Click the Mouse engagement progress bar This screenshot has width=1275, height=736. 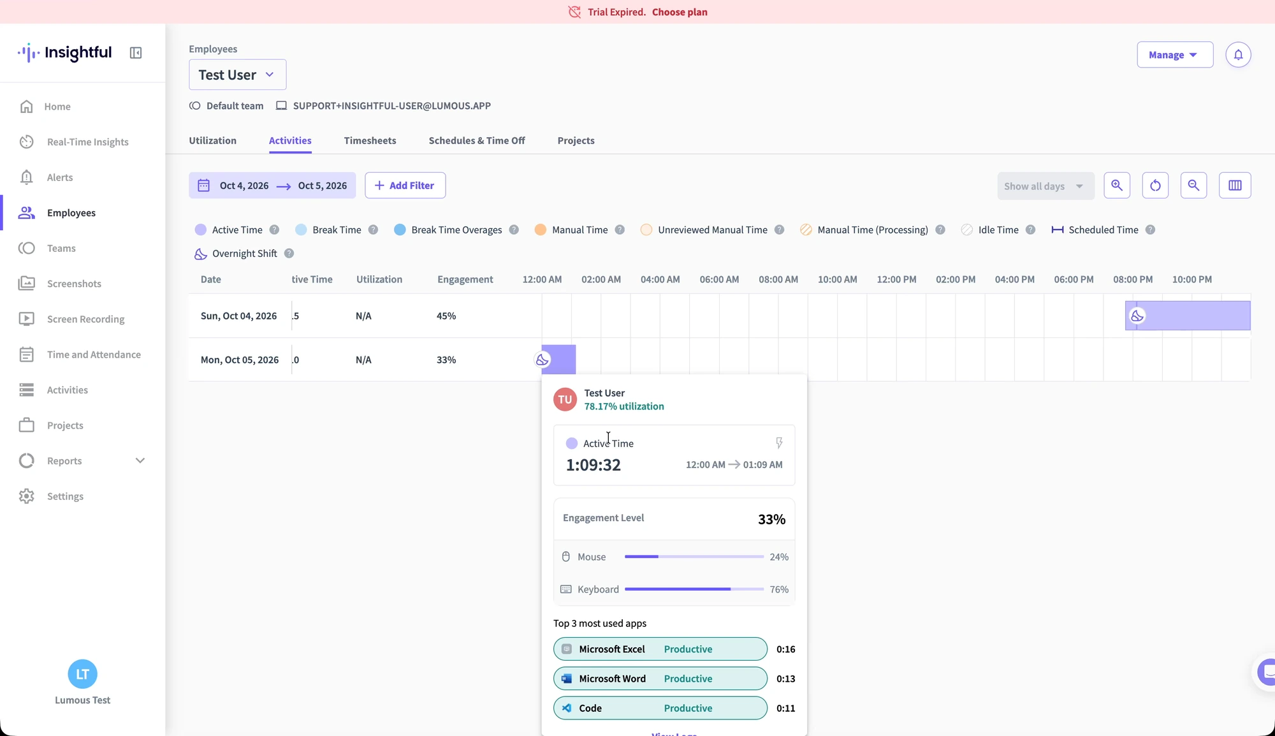click(x=694, y=557)
